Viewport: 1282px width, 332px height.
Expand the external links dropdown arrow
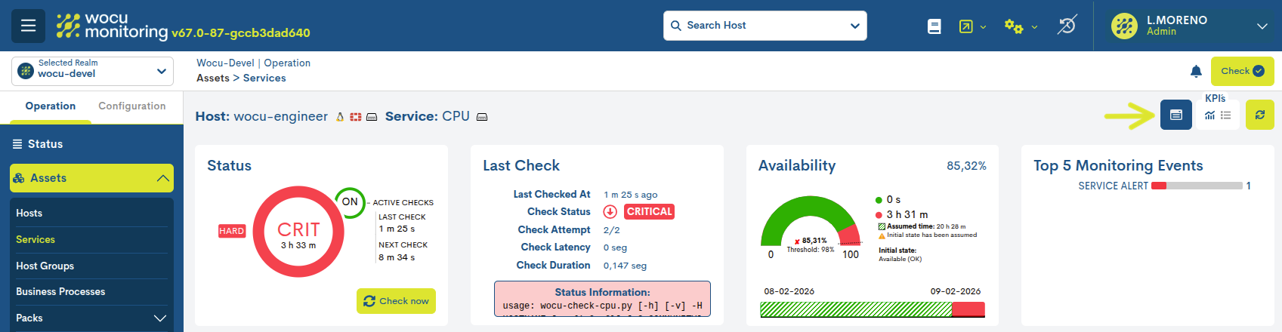tap(983, 27)
